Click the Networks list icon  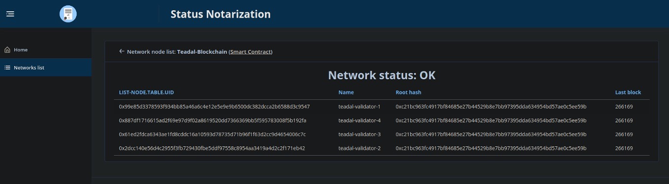7,68
